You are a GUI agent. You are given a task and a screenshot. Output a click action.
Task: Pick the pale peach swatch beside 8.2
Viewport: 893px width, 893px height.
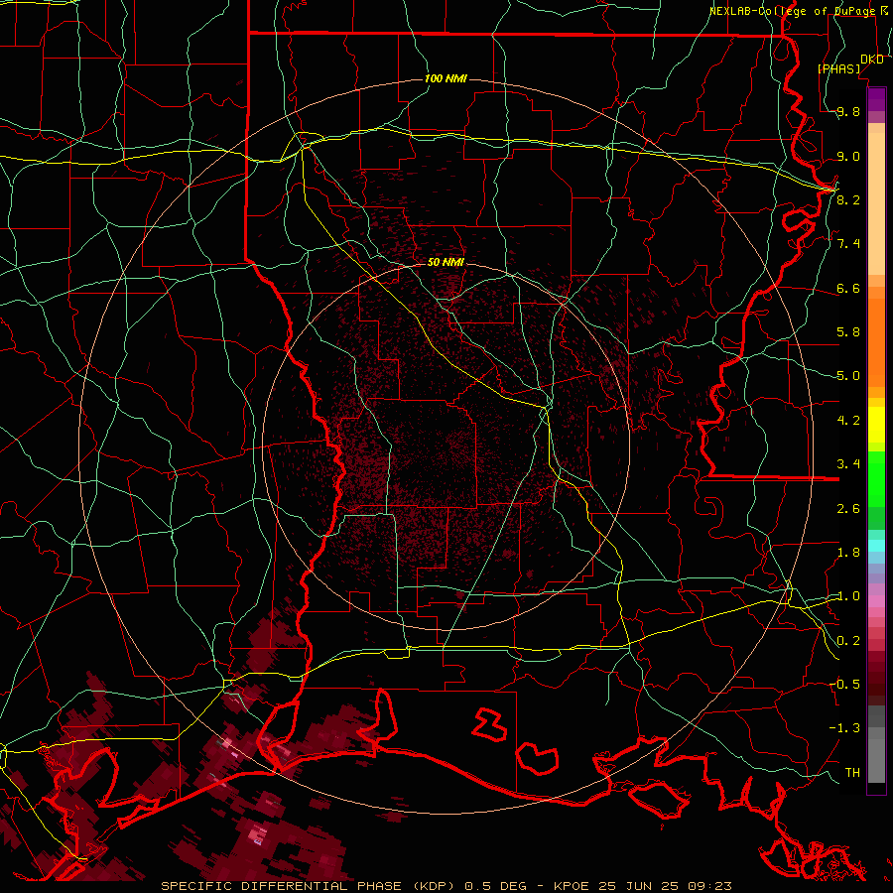tap(876, 203)
